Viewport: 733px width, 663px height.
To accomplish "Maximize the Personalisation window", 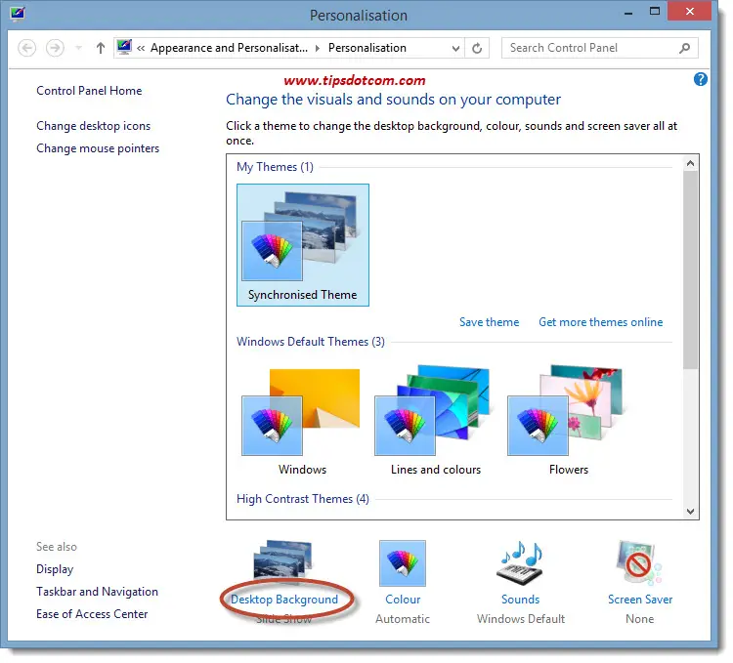I will tap(655, 12).
